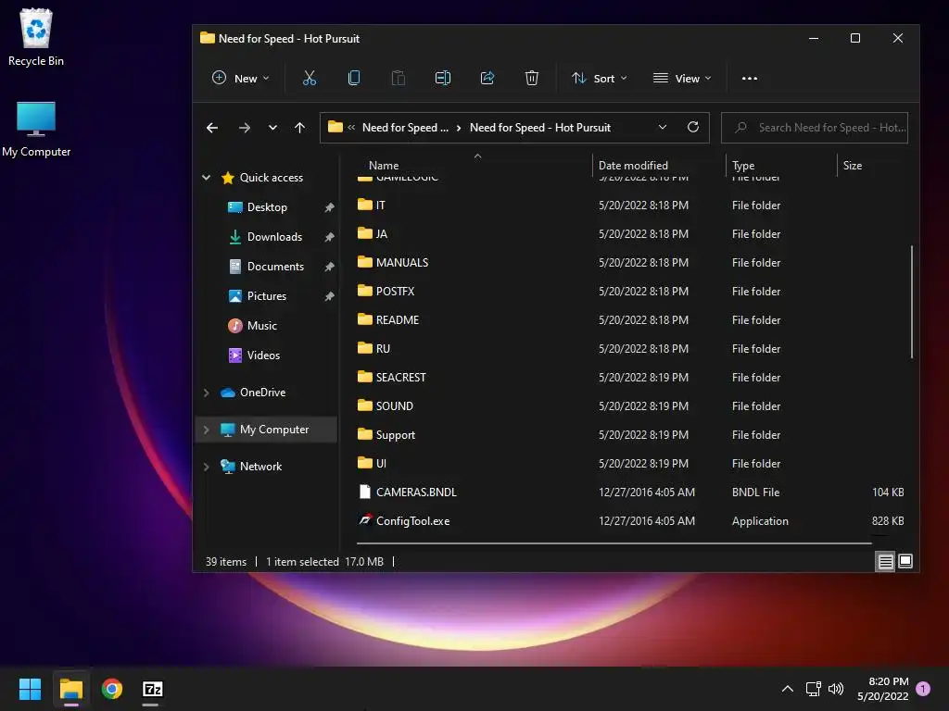
Task: Expand the Network tree node
Action: (x=207, y=467)
